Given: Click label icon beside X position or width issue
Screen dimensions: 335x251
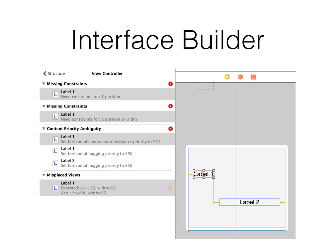Looking at the screenshot, I should coord(55,117).
